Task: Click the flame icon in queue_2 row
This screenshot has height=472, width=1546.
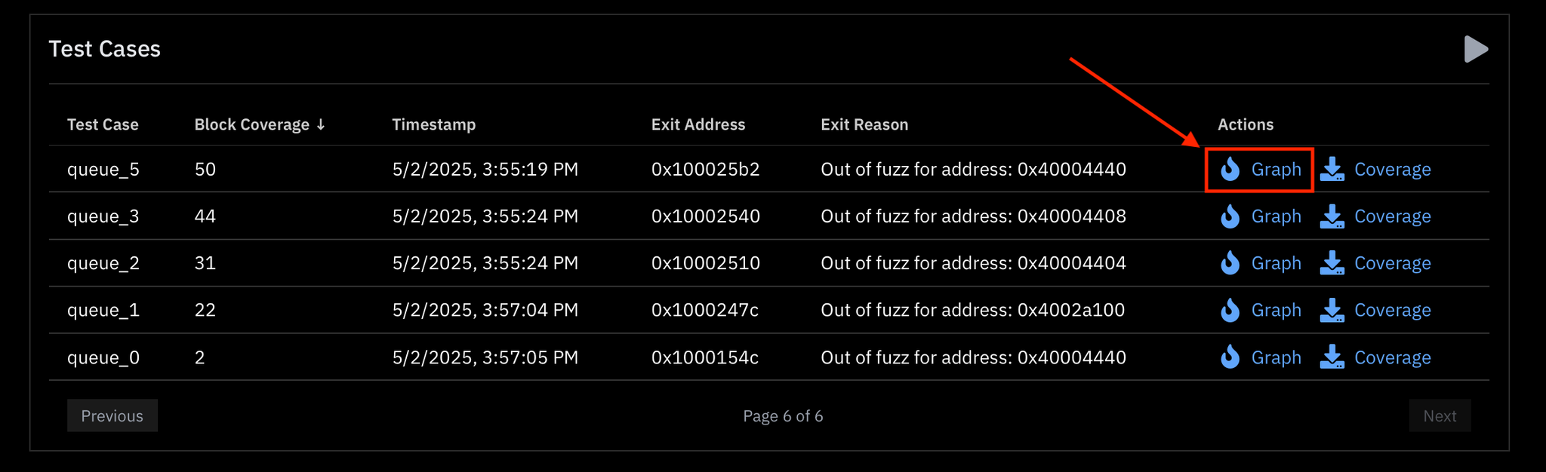Action: pos(1230,263)
